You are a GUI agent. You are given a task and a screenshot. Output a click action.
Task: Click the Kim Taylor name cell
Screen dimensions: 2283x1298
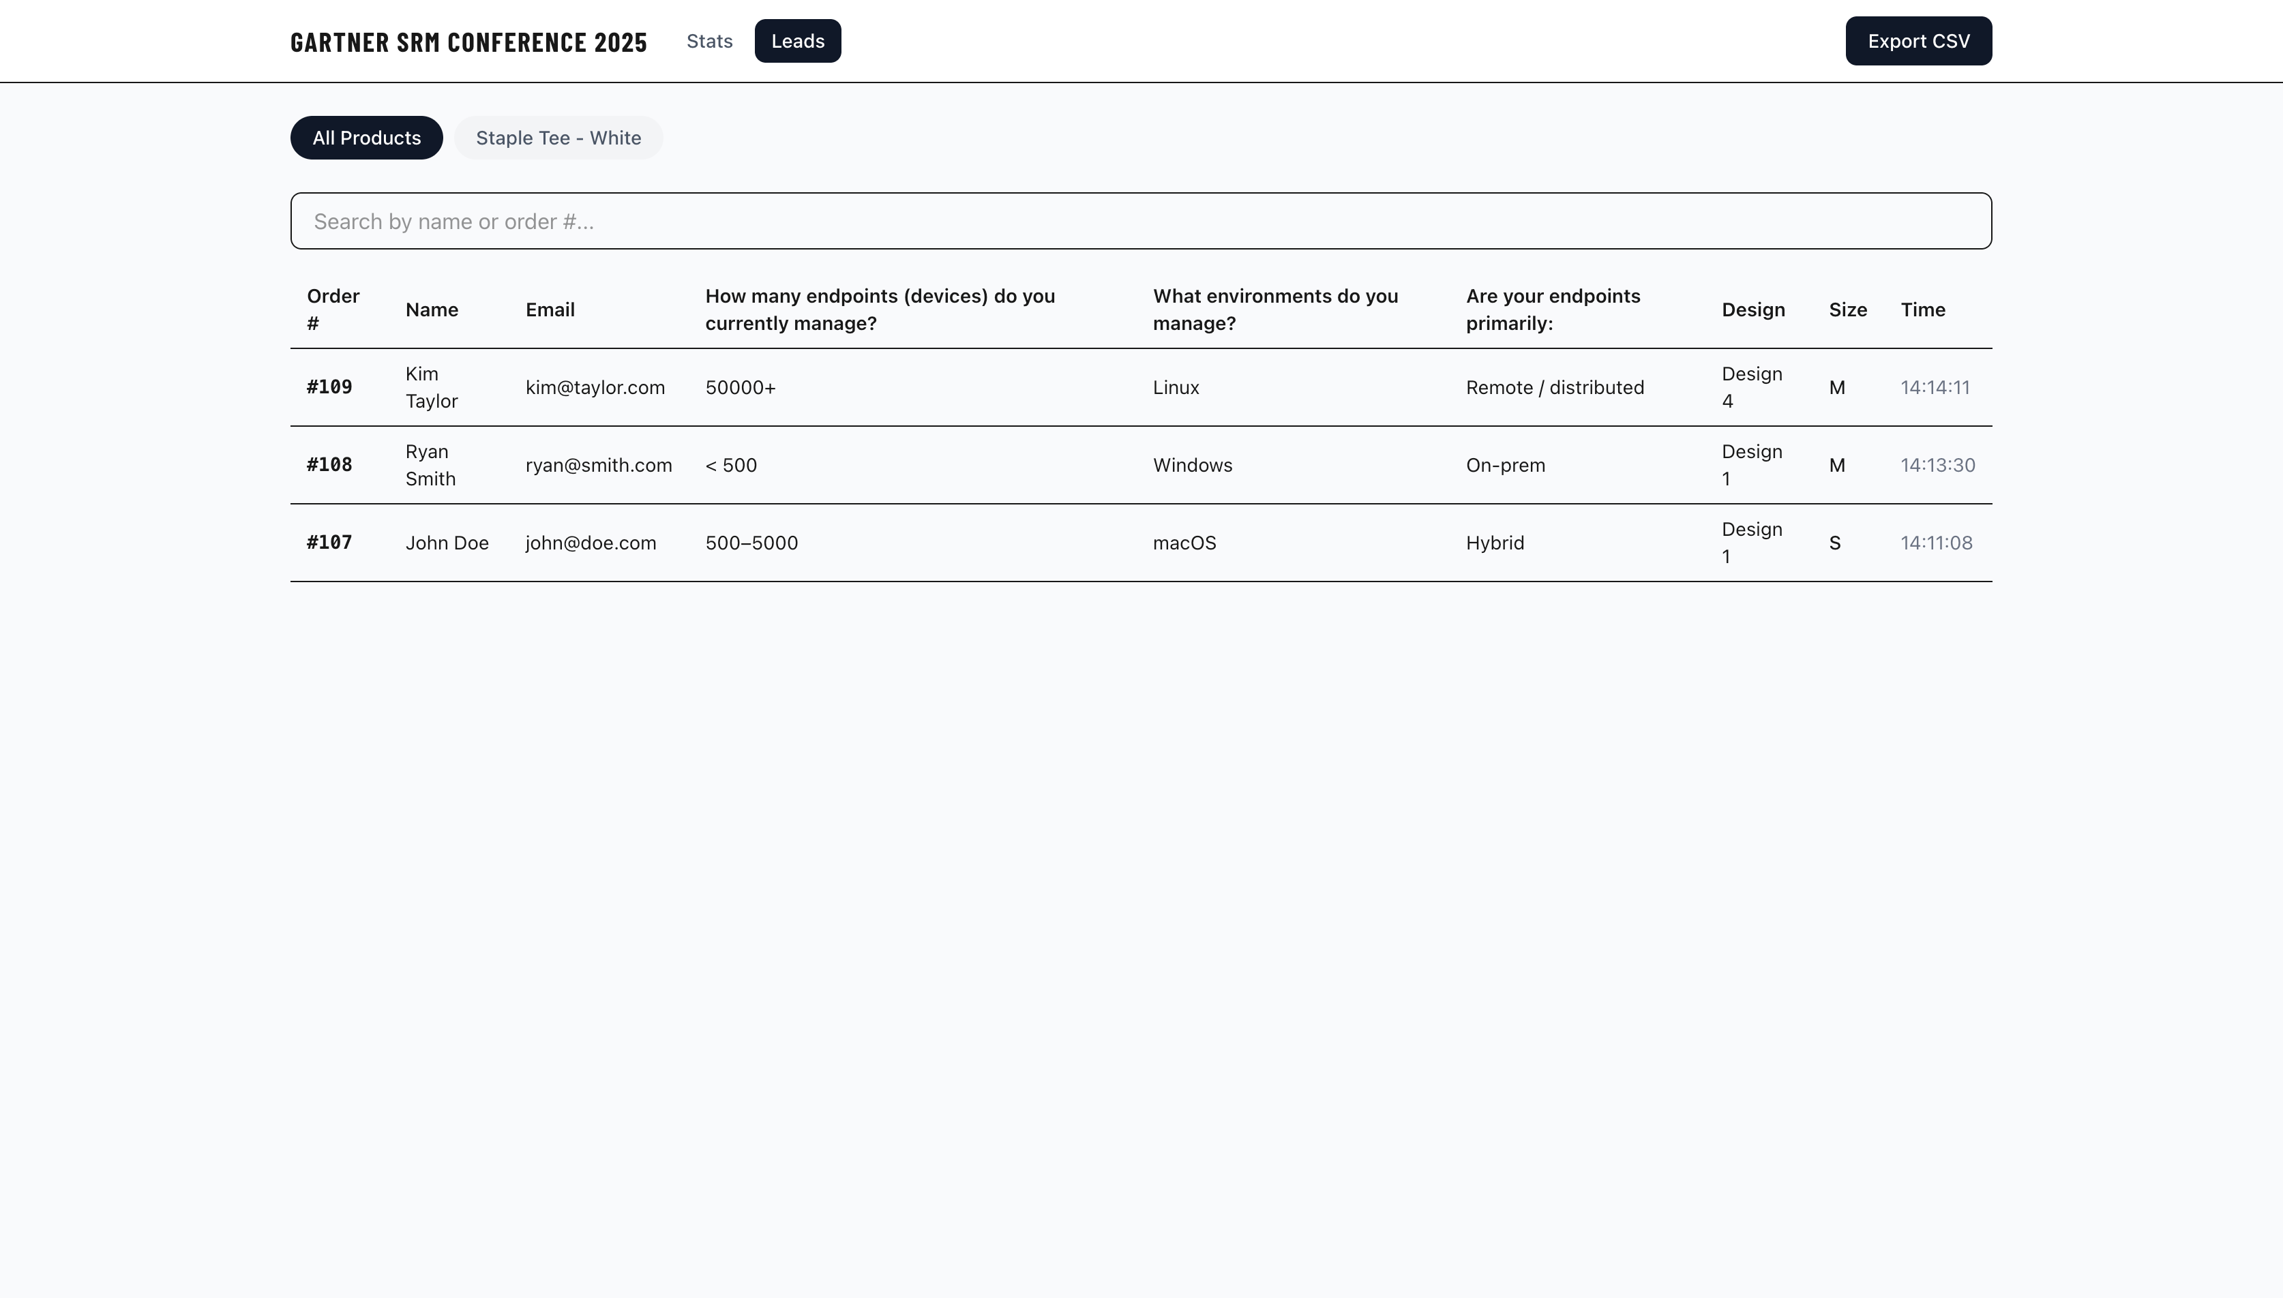432,387
